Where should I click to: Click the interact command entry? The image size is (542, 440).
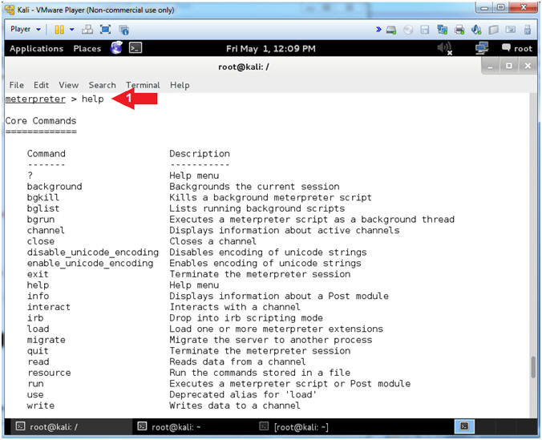tap(49, 307)
